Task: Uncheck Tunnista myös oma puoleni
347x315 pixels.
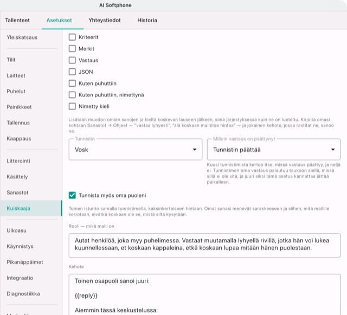Action: pyautogui.click(x=72, y=196)
